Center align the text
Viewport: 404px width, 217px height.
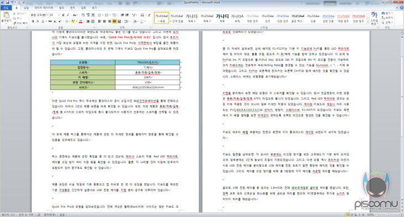pos(105,22)
